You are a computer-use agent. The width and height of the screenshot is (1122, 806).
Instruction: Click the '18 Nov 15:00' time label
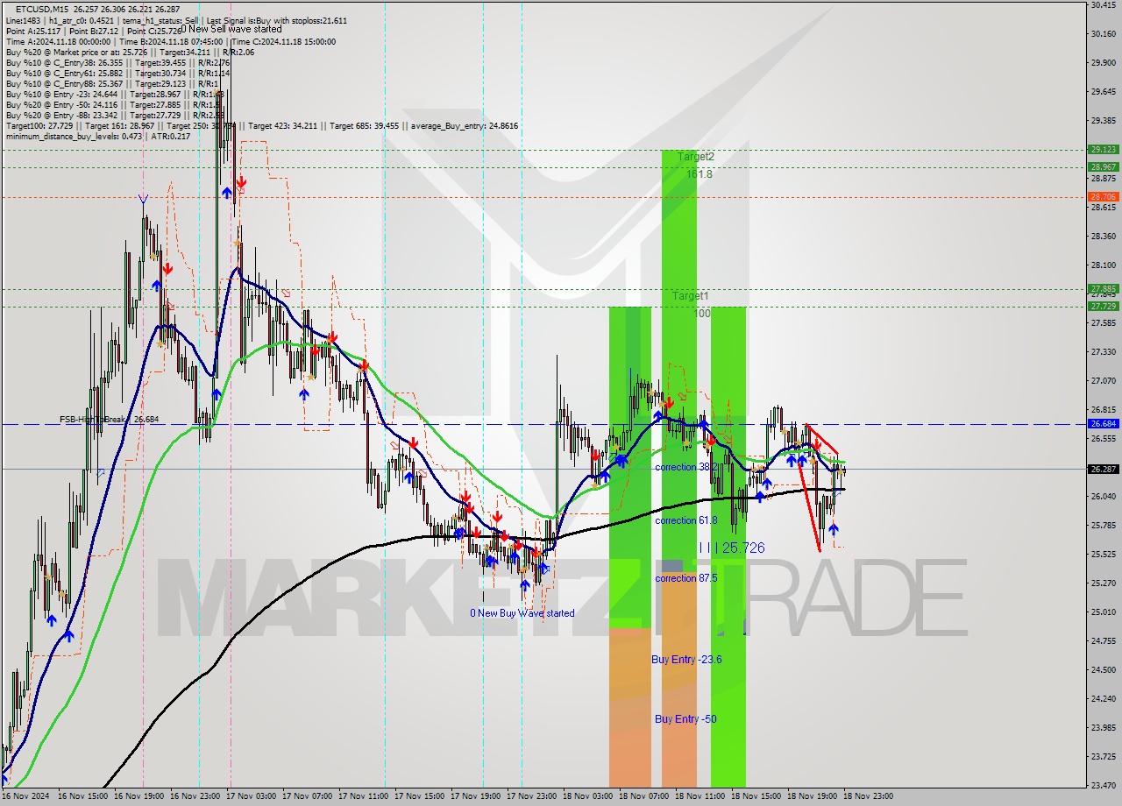[x=756, y=796]
